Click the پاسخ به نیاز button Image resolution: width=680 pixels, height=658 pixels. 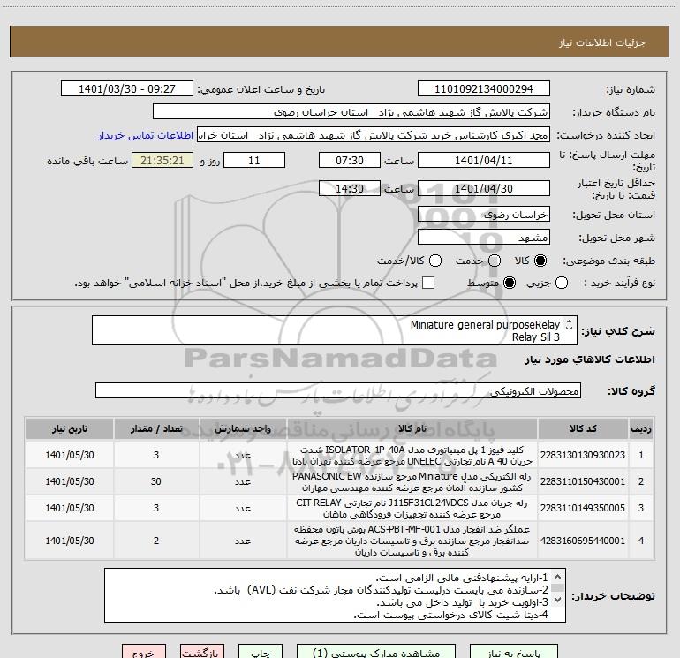pyautogui.click(x=513, y=652)
